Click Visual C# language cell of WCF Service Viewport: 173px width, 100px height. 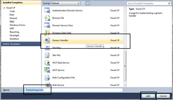(x=115, y=70)
